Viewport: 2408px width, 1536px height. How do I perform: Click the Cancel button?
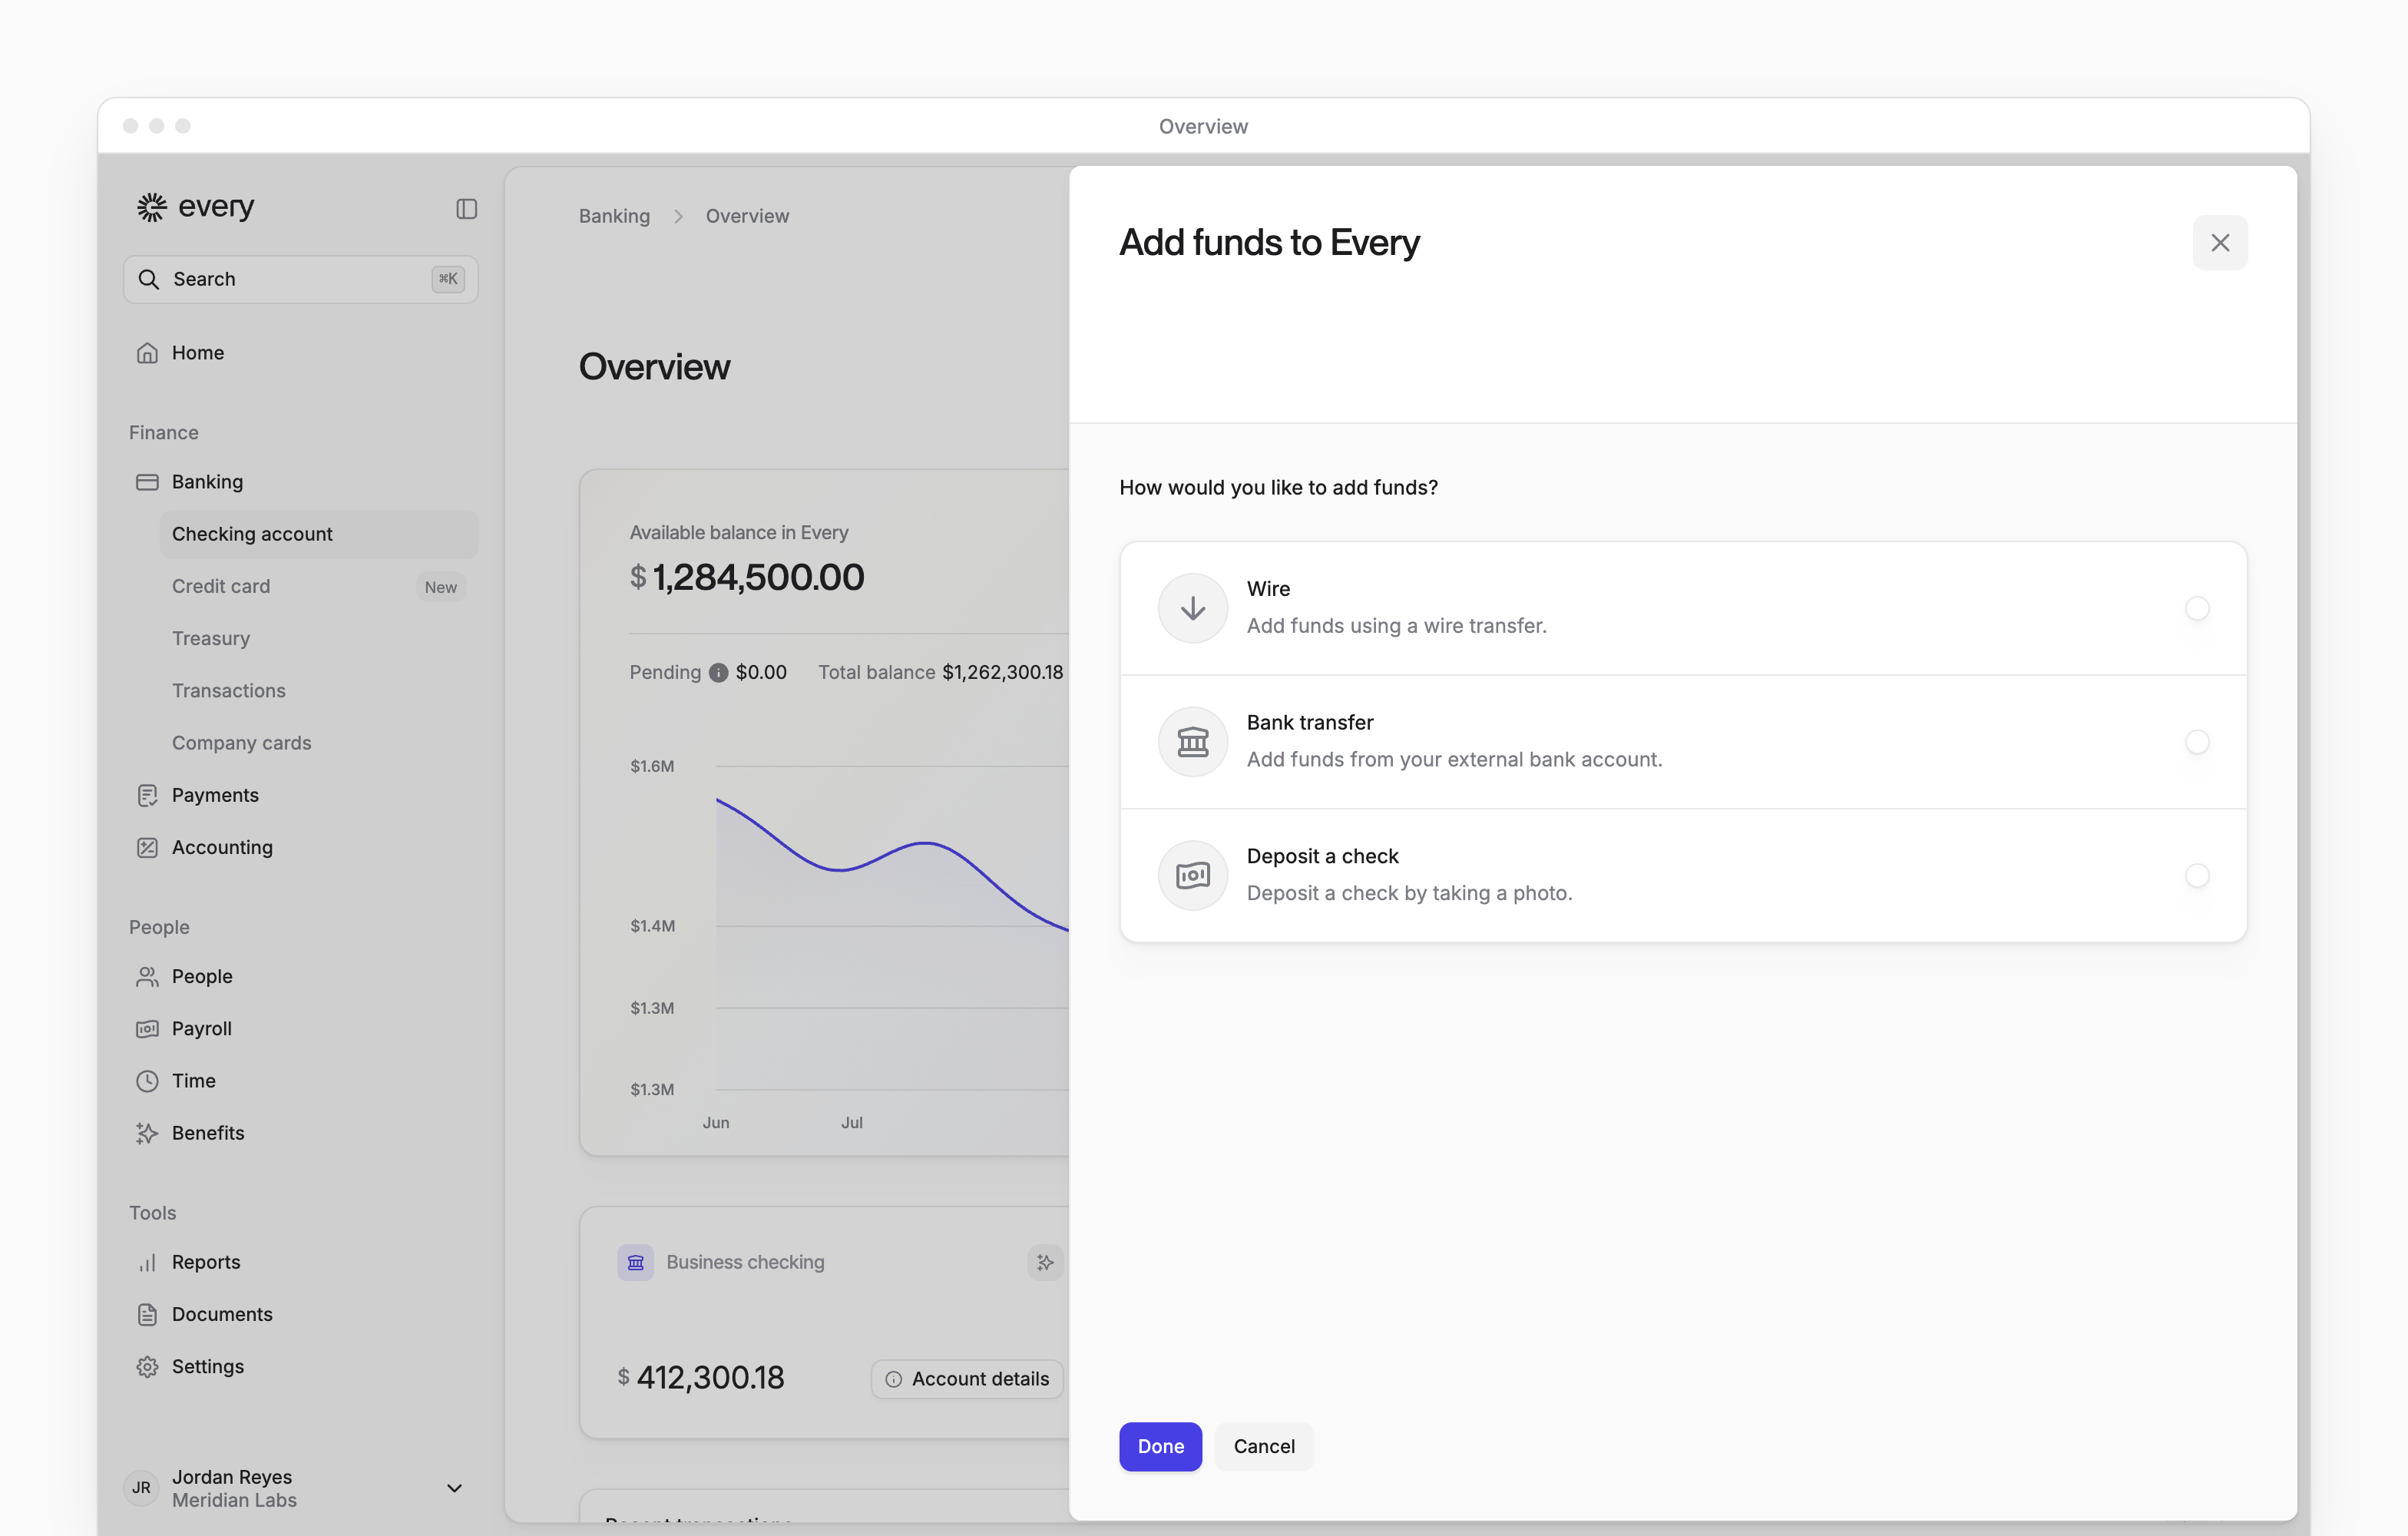1264,1446
